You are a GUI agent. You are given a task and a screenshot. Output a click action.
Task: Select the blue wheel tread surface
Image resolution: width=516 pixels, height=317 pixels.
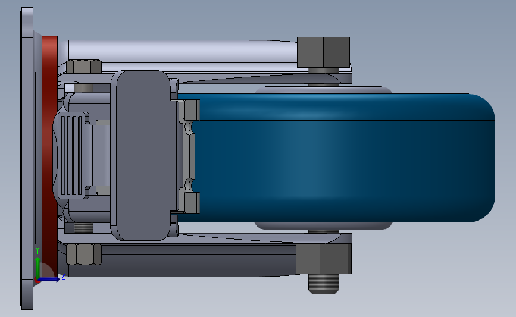336,158
